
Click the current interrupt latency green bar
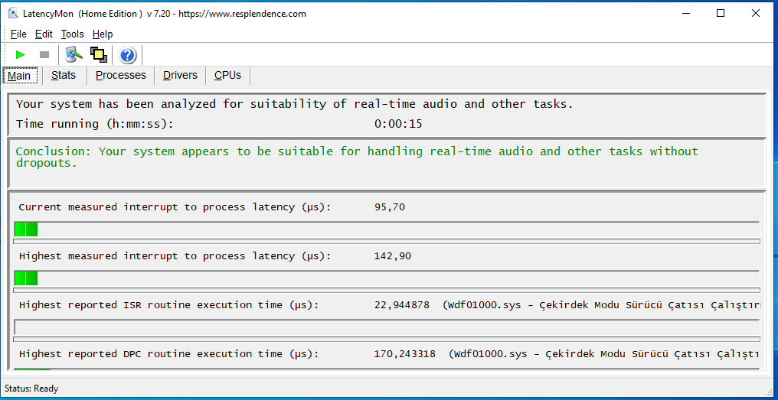(x=26, y=229)
